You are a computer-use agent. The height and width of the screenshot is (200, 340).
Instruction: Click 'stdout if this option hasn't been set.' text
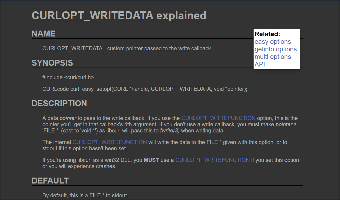[x=85, y=148]
